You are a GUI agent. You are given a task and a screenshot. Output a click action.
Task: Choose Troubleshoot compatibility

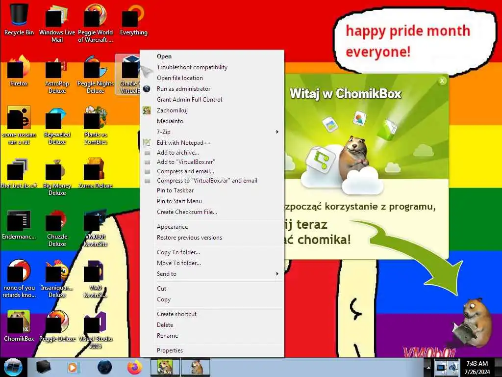point(212,67)
